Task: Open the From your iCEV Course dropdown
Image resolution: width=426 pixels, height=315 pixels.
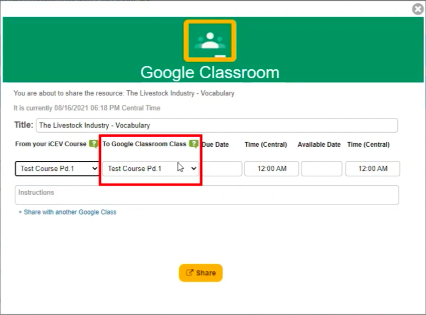Action: (57, 169)
